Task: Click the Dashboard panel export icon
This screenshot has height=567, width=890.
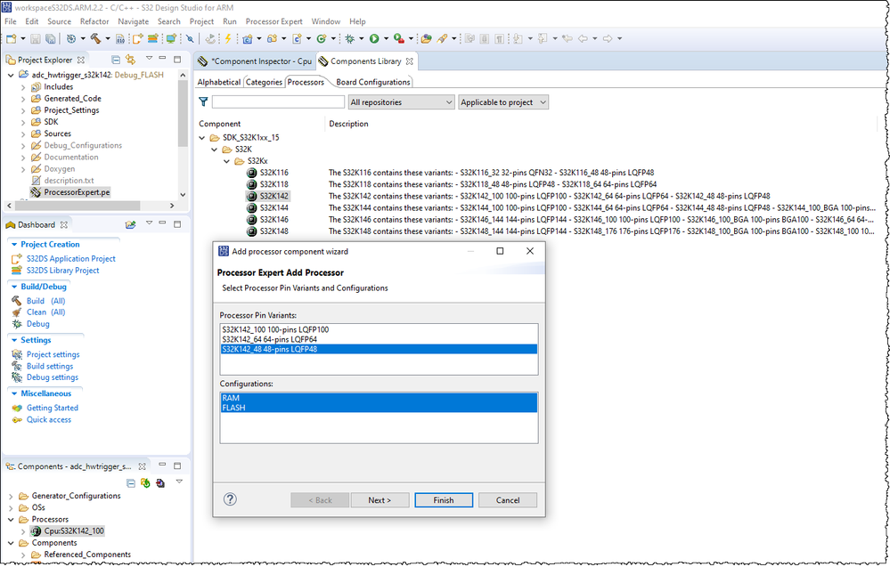Action: pos(131,224)
